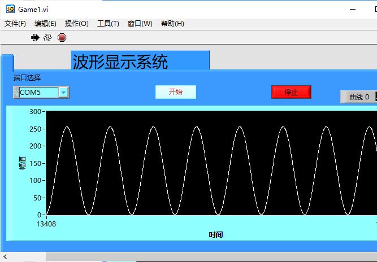Open the 窗口(W) menu

point(140,24)
